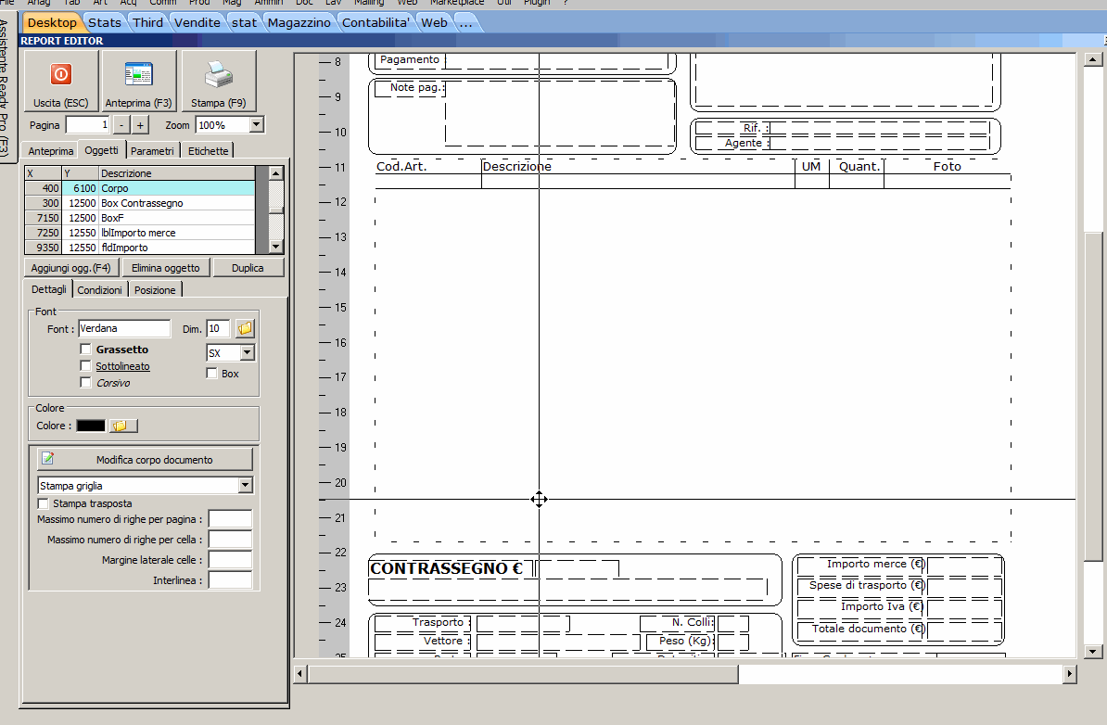The height and width of the screenshot is (725, 1107).
Task: Expand the SX alignment dropdown
Action: pyautogui.click(x=247, y=353)
